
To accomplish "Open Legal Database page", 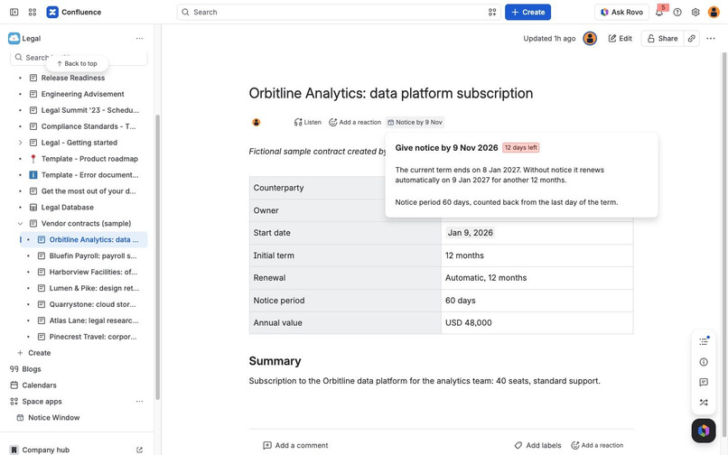I will [x=68, y=207].
